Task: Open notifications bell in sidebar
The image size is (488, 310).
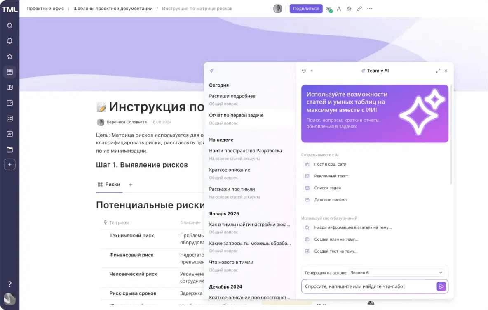Action: (x=9, y=41)
